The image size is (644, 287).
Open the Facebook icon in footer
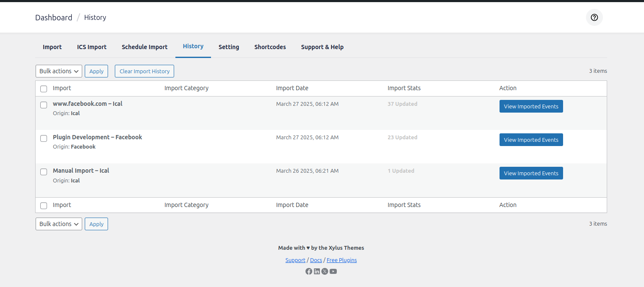(308, 271)
